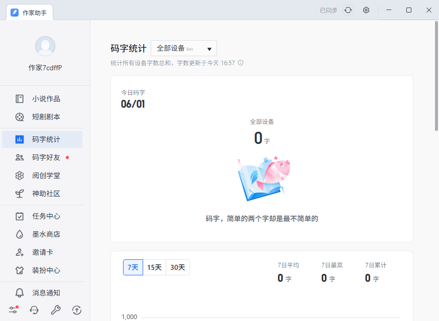Image resolution: width=439 pixels, height=321 pixels.
Task: Click the 消息通知 bell icon
Action: click(20, 293)
